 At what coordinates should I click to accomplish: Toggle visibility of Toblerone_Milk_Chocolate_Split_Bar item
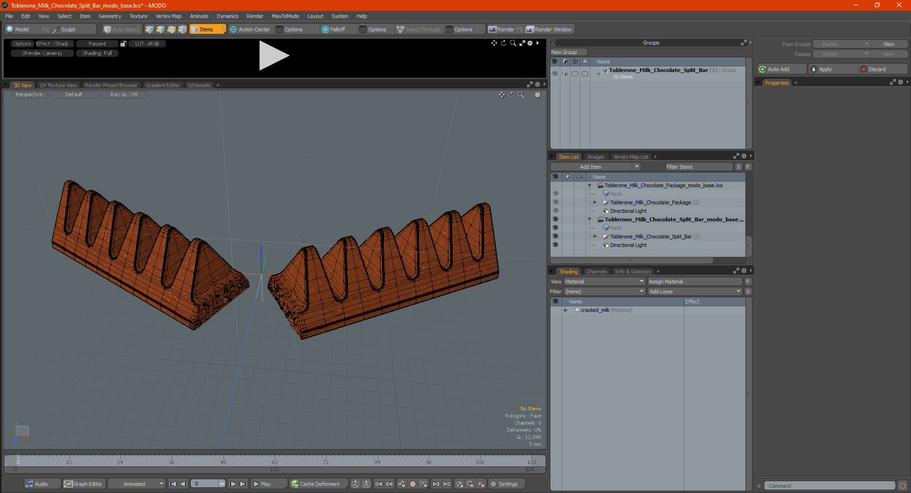click(555, 237)
